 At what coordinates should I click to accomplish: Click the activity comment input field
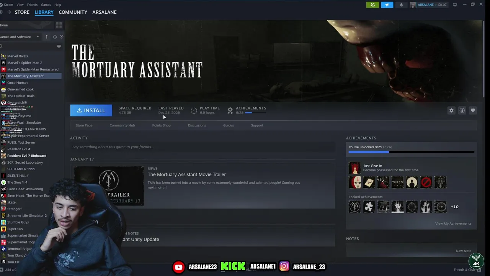[203, 147]
